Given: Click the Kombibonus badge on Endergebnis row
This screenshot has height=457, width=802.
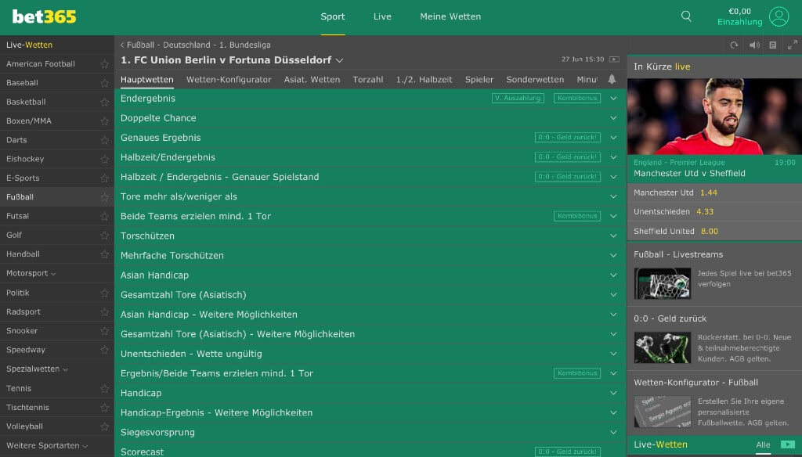Looking at the screenshot, I should [x=577, y=98].
